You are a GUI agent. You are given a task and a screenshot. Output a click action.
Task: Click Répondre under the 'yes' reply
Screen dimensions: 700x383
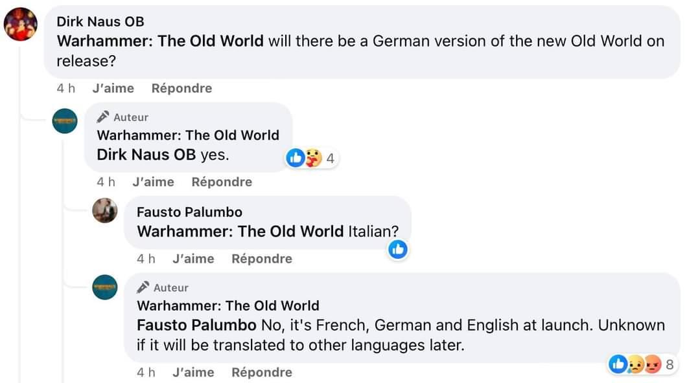tap(222, 182)
